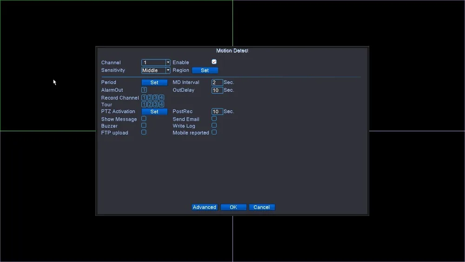Toggle Record Channel 3 box
This screenshot has width=465, height=262.
click(x=156, y=97)
